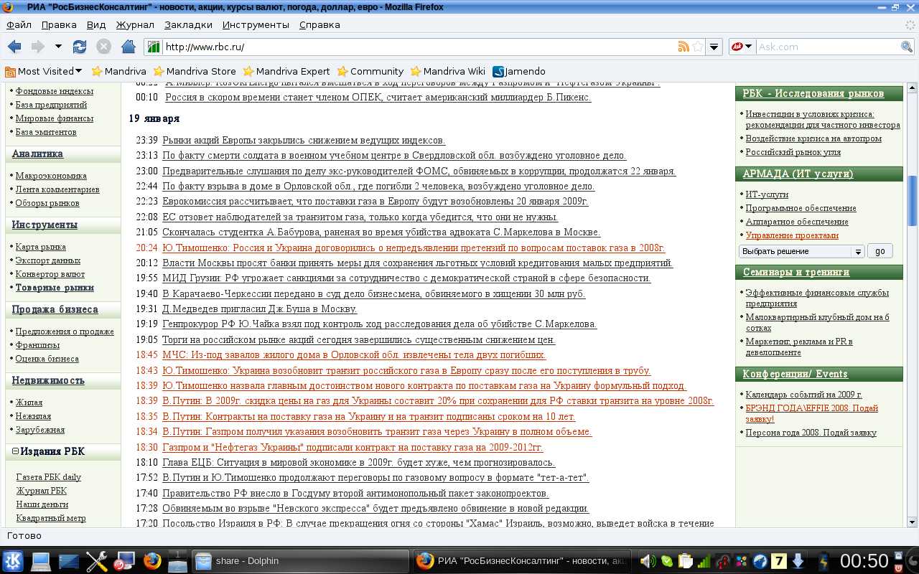Click the blue desktop icon in the panel
Viewport: 919px width, 574px height.
pos(69,561)
